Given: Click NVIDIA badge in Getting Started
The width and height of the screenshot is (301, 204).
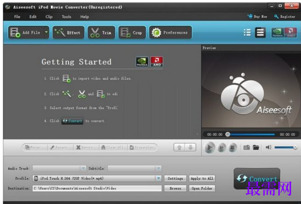Looking at the screenshot, I should tap(142, 62).
